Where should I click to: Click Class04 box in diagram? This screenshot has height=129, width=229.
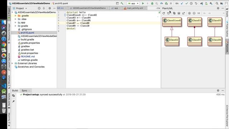pyautogui.click(x=195, y=41)
